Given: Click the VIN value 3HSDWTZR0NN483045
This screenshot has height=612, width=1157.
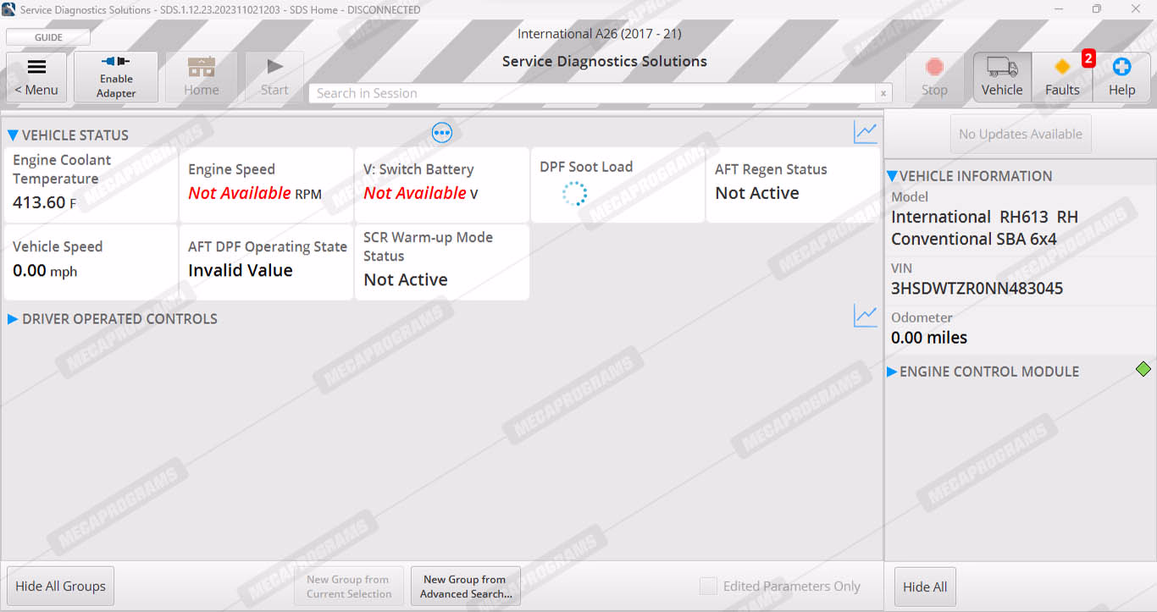Looking at the screenshot, I should pos(977,288).
